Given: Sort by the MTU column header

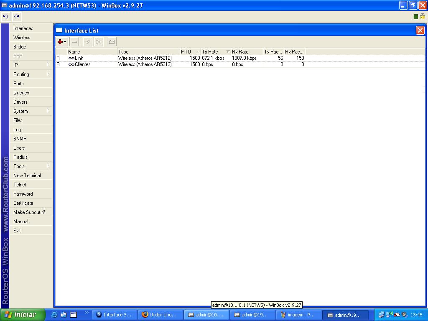Looking at the screenshot, I should (190, 51).
